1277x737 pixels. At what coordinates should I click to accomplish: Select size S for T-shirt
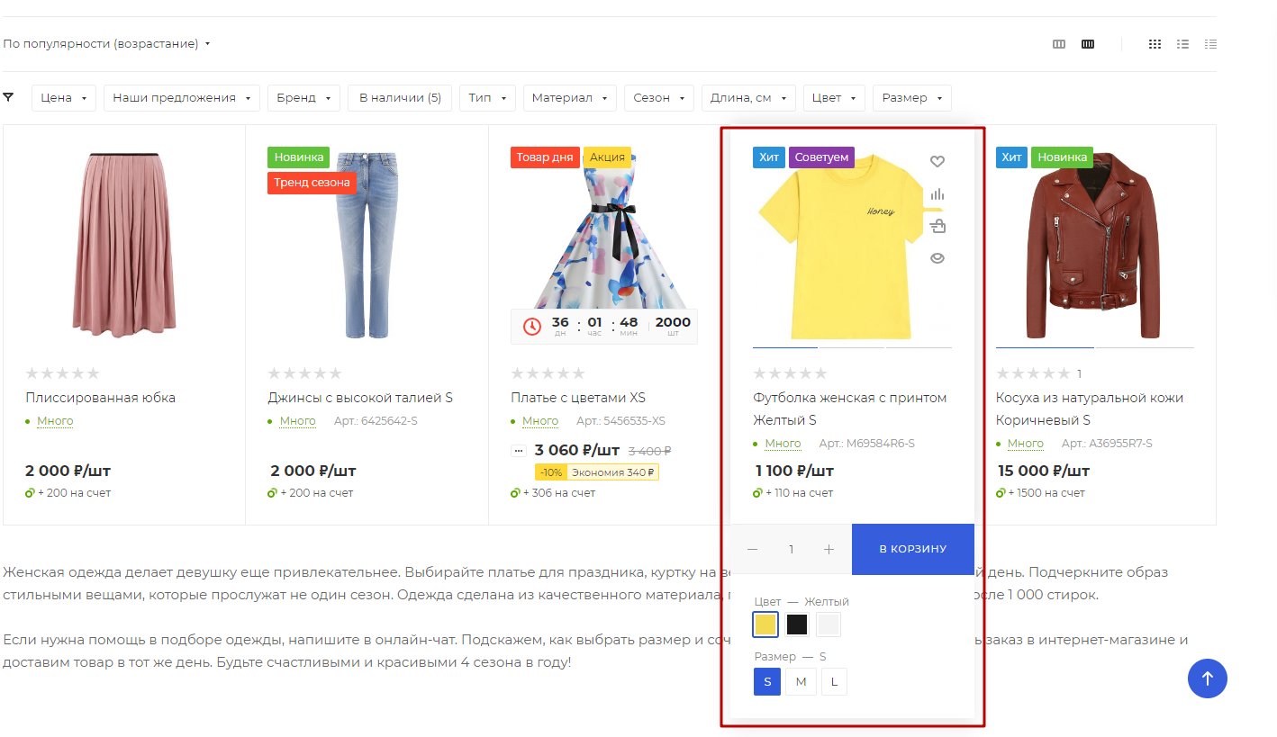click(767, 682)
